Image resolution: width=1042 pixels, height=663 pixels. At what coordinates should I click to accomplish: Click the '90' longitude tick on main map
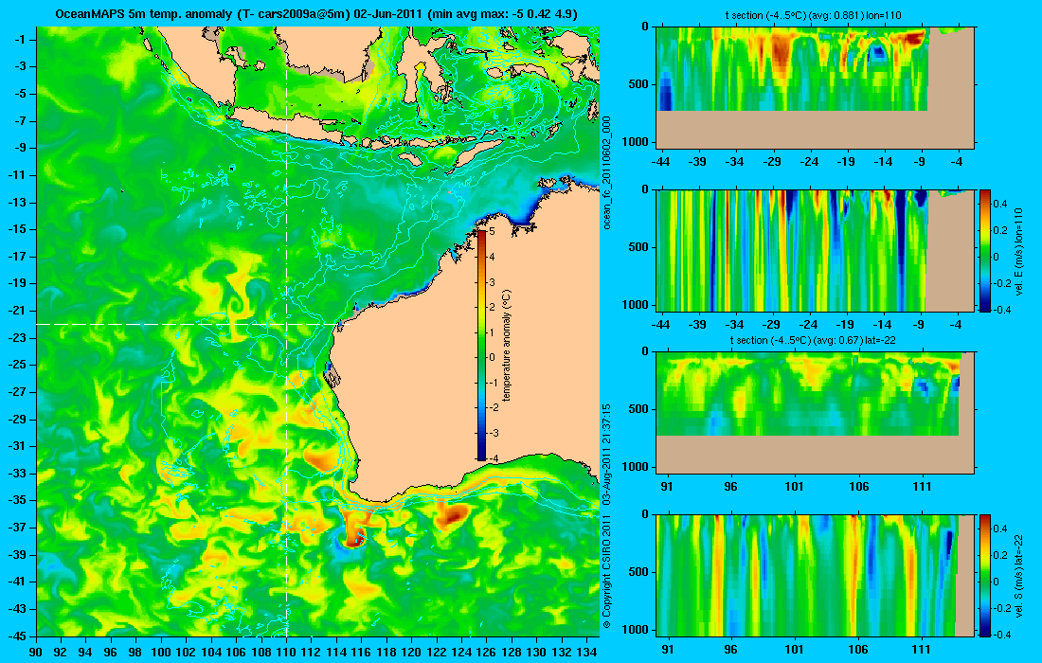tap(37, 652)
